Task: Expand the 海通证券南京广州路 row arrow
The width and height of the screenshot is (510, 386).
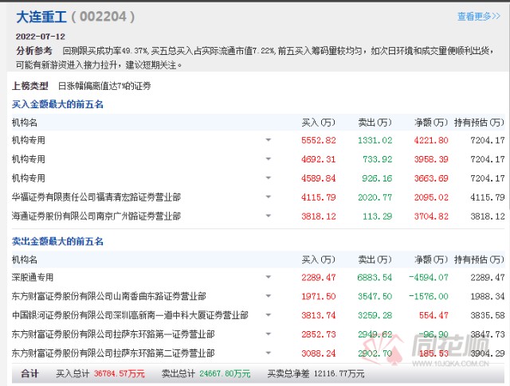Action: pos(269,216)
